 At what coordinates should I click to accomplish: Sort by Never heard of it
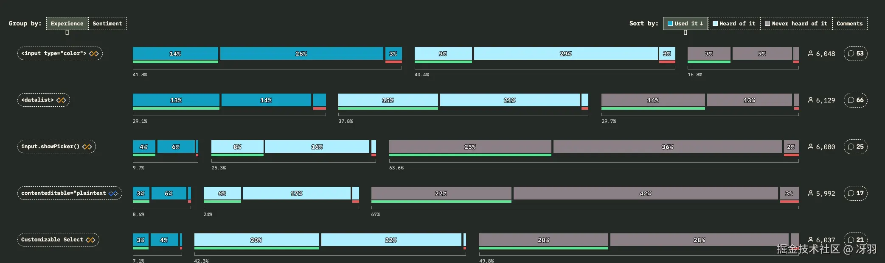[796, 24]
